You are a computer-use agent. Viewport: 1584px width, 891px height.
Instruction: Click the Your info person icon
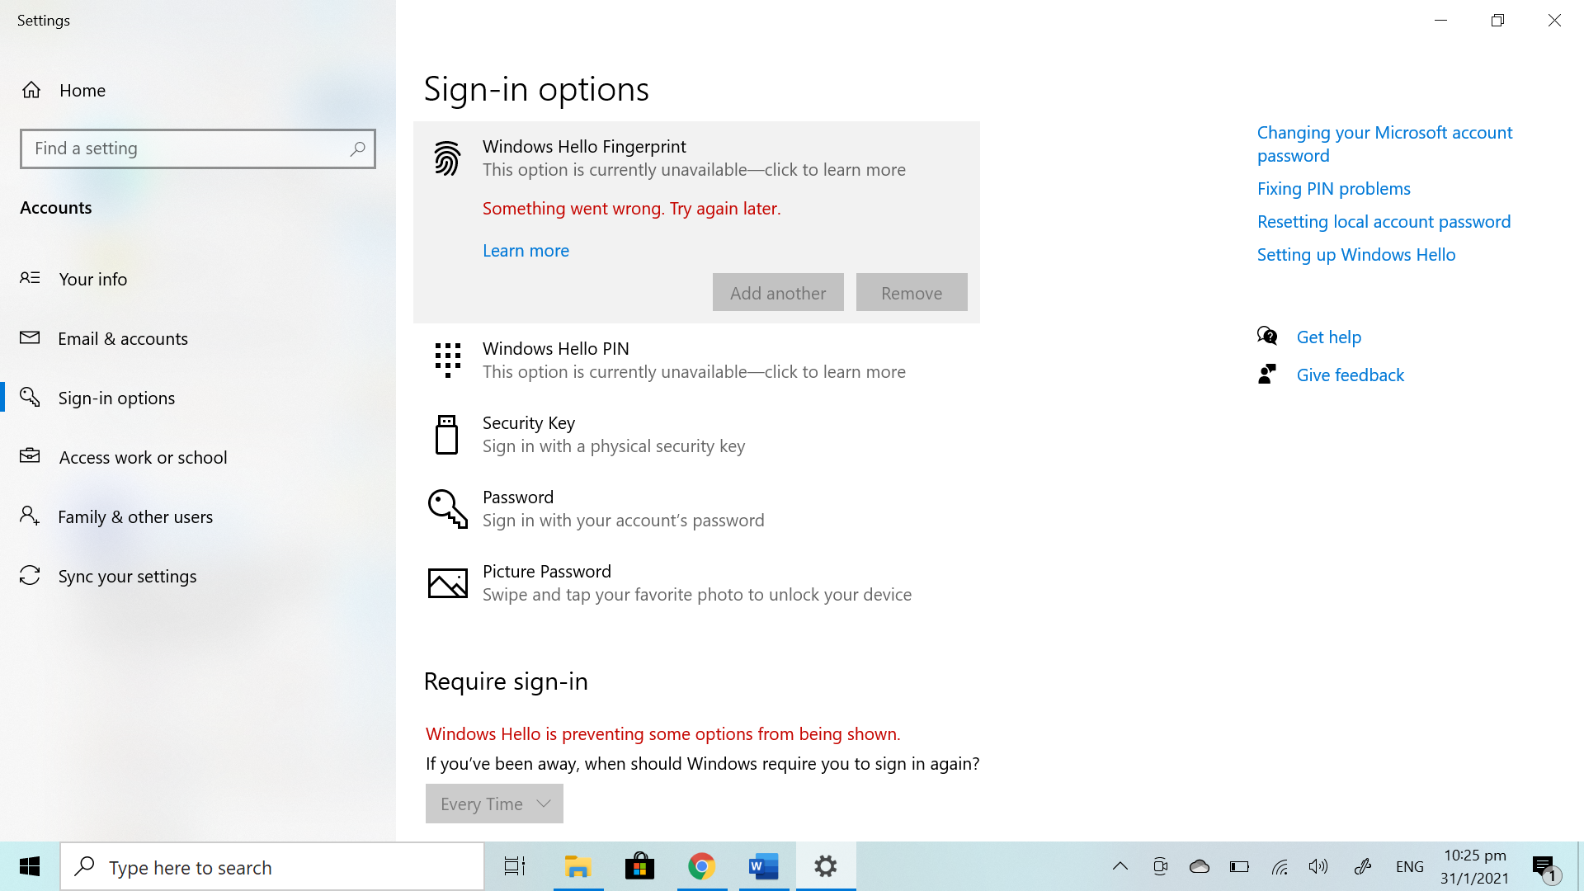30,278
